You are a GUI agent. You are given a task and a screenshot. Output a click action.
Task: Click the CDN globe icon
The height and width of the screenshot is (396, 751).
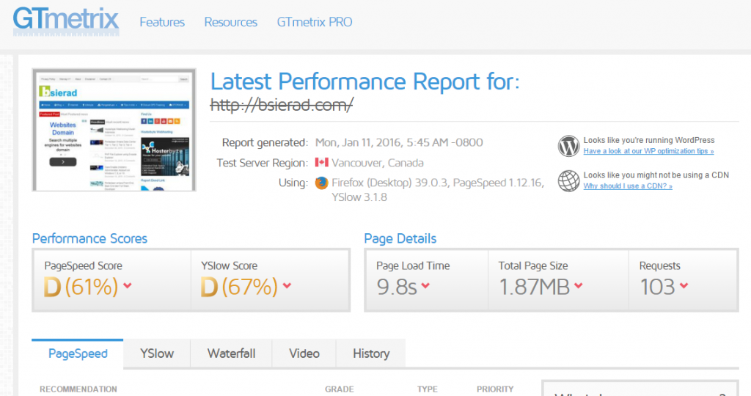(568, 181)
